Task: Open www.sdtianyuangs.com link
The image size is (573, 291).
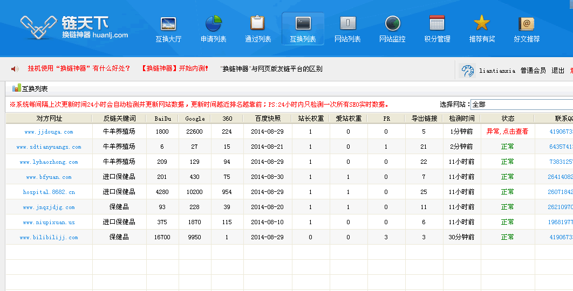Action: (x=49, y=147)
